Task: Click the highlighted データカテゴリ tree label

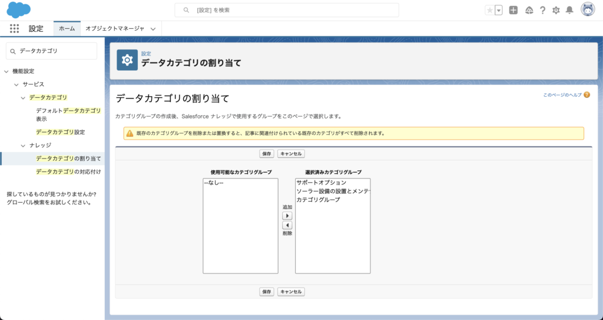Action: (48, 98)
